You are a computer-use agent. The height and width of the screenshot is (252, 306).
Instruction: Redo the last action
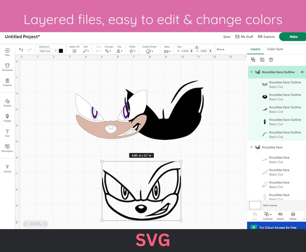click(x=29, y=50)
